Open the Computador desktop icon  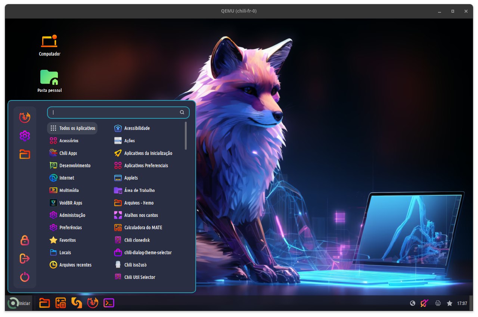pos(50,46)
